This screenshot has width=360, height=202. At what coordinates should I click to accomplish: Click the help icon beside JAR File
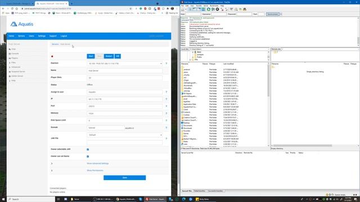166,139
